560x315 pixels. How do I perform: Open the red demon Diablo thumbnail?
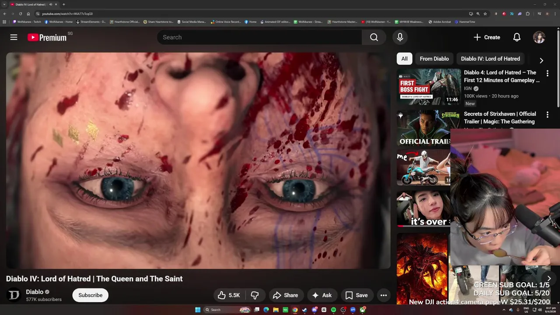[423, 268]
